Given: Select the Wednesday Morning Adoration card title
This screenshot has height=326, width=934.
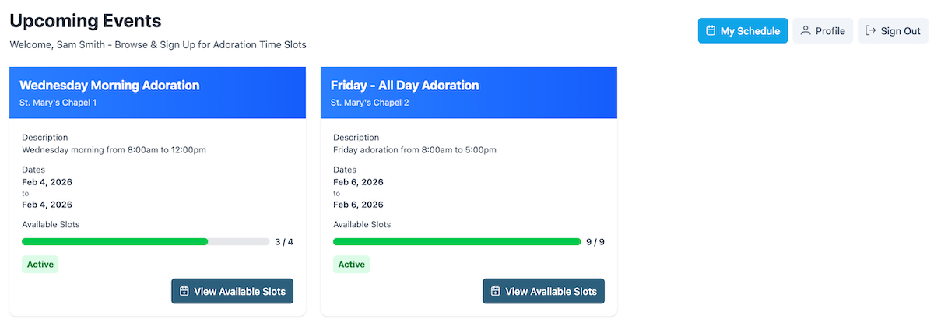Looking at the screenshot, I should pos(110,86).
